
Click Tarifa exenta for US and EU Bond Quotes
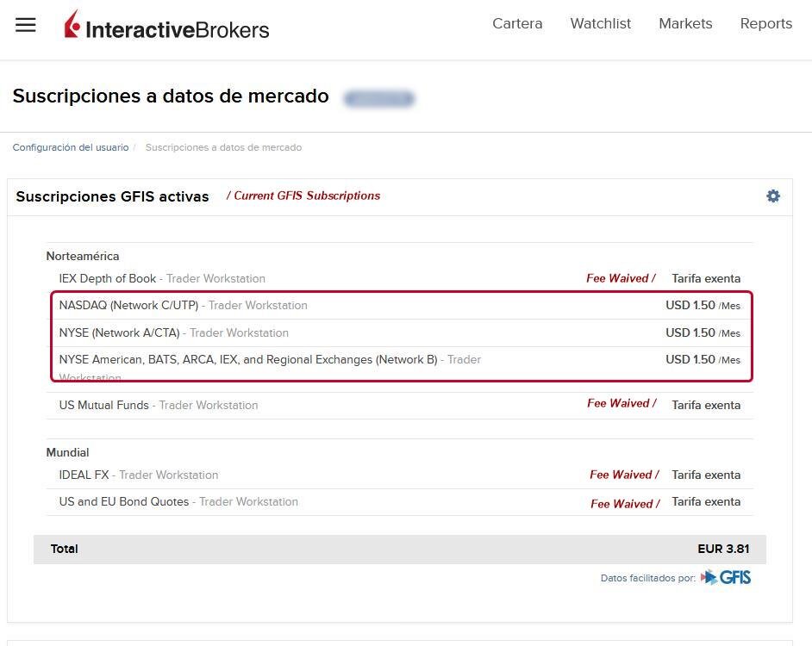[x=706, y=501]
